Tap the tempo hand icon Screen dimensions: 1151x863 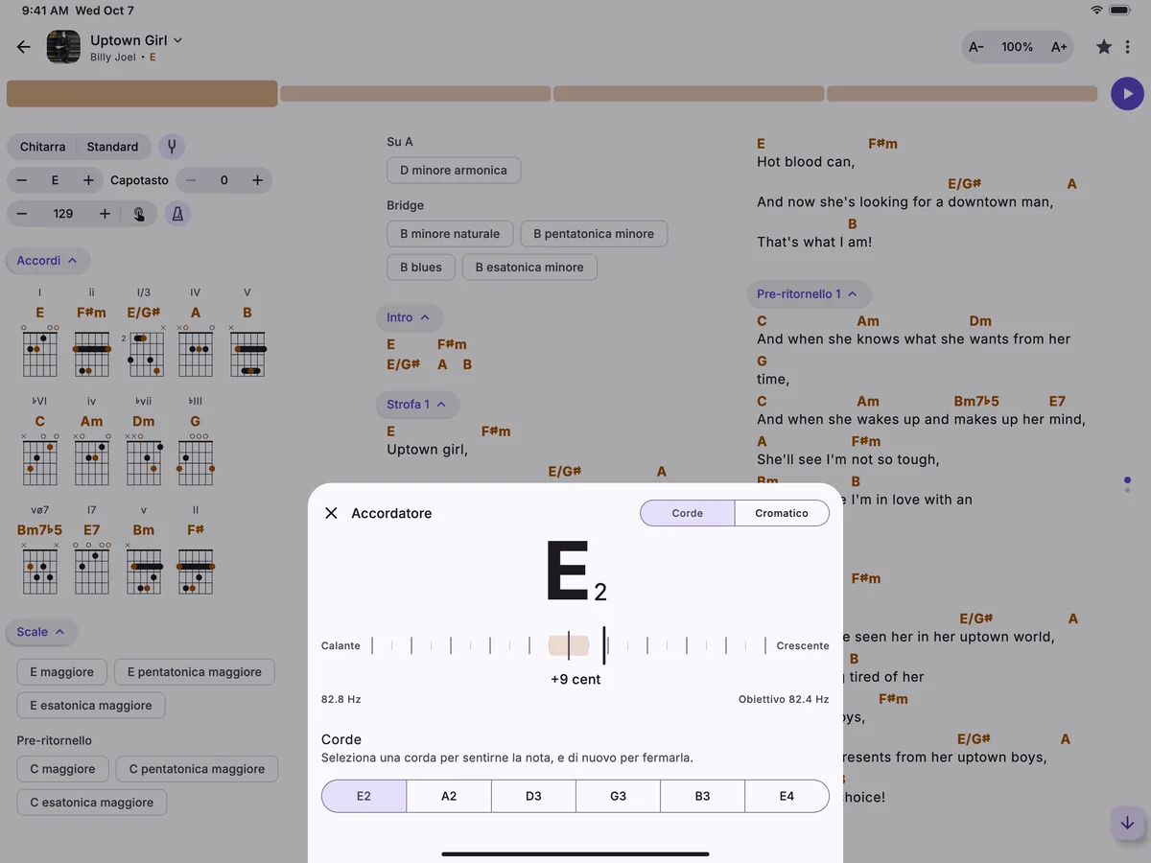[140, 214]
